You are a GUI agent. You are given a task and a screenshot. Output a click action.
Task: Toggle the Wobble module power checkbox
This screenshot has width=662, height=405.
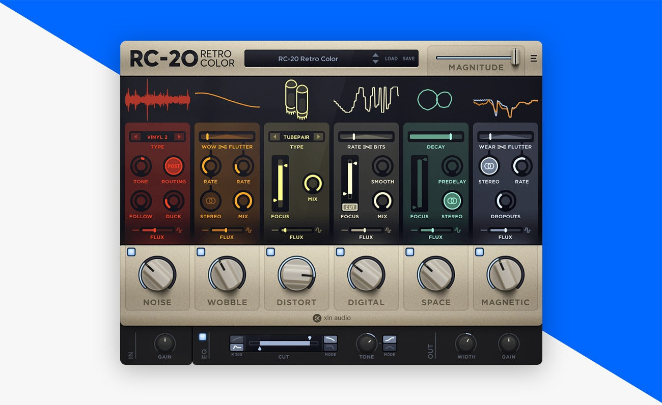(x=201, y=252)
